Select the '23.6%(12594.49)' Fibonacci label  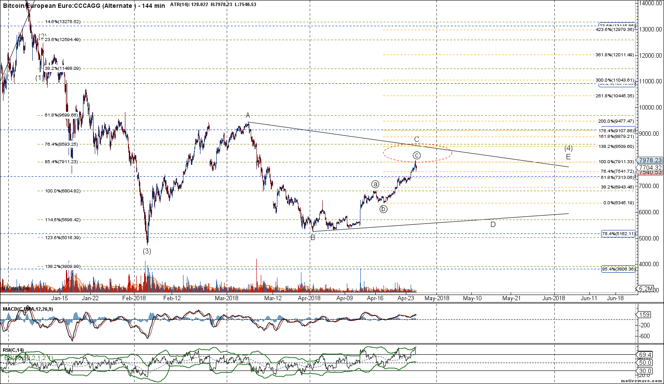[x=63, y=39]
